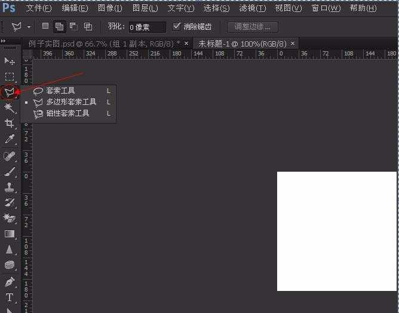Switch to the 未标题-1 document tab
This screenshot has height=313, width=399.
click(x=242, y=44)
